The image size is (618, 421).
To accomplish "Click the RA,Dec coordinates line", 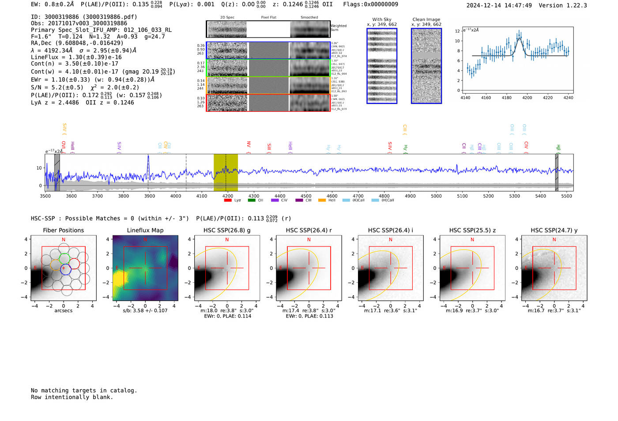I will point(77,43).
